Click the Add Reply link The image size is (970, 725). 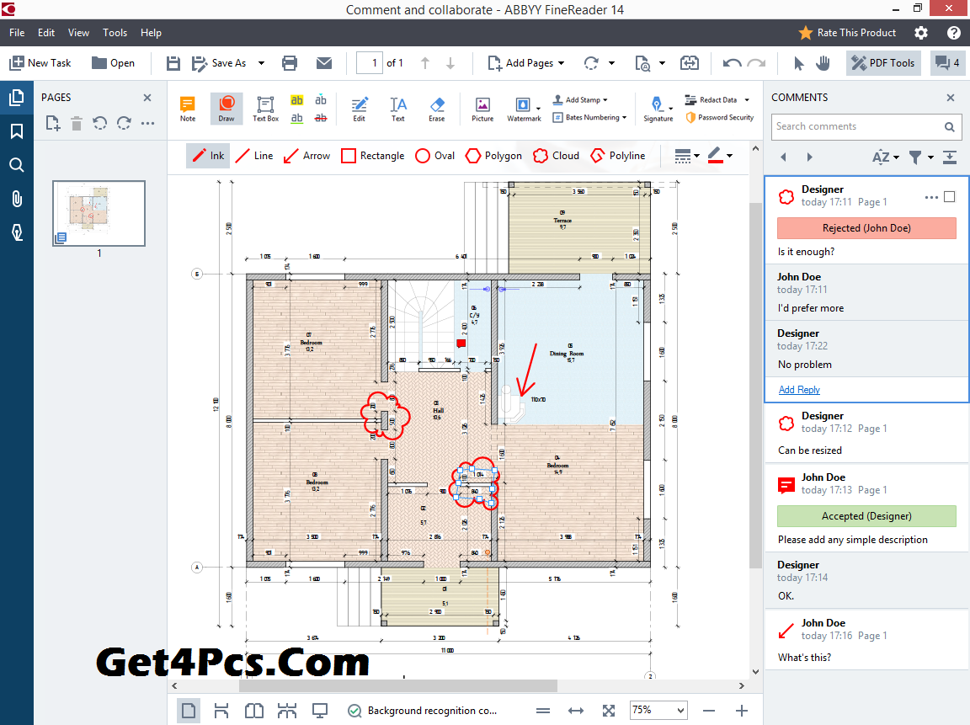click(x=799, y=390)
